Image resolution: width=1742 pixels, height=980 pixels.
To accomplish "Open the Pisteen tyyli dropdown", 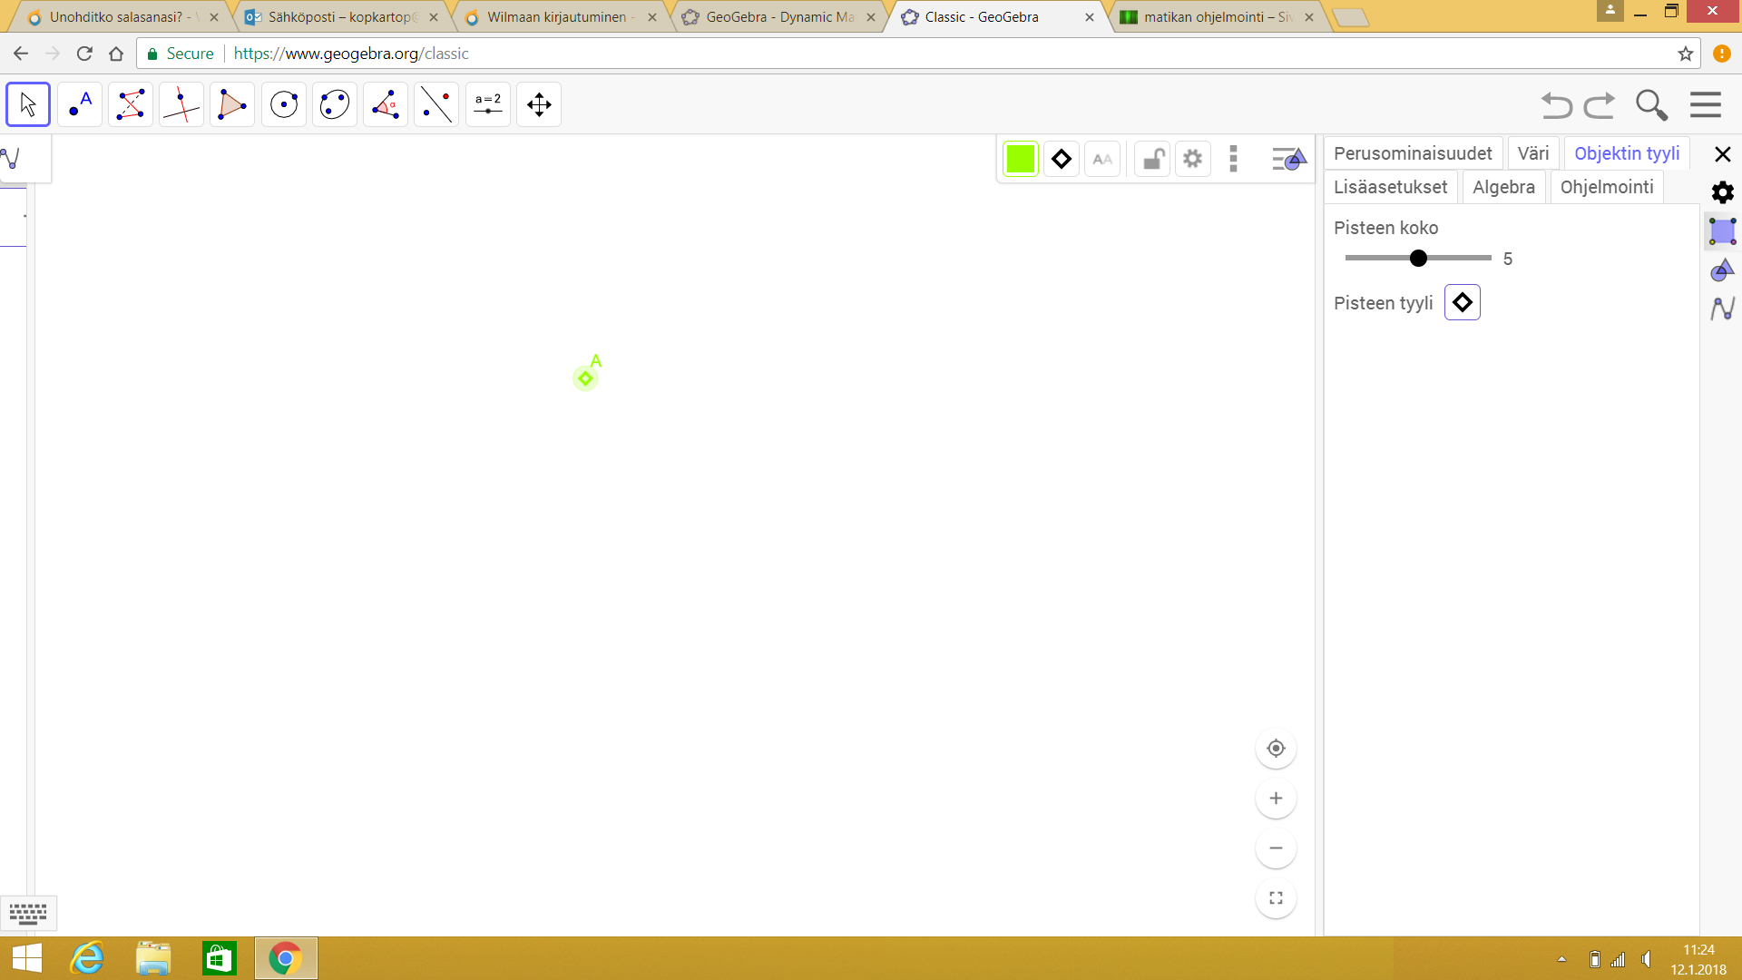I will [1462, 303].
